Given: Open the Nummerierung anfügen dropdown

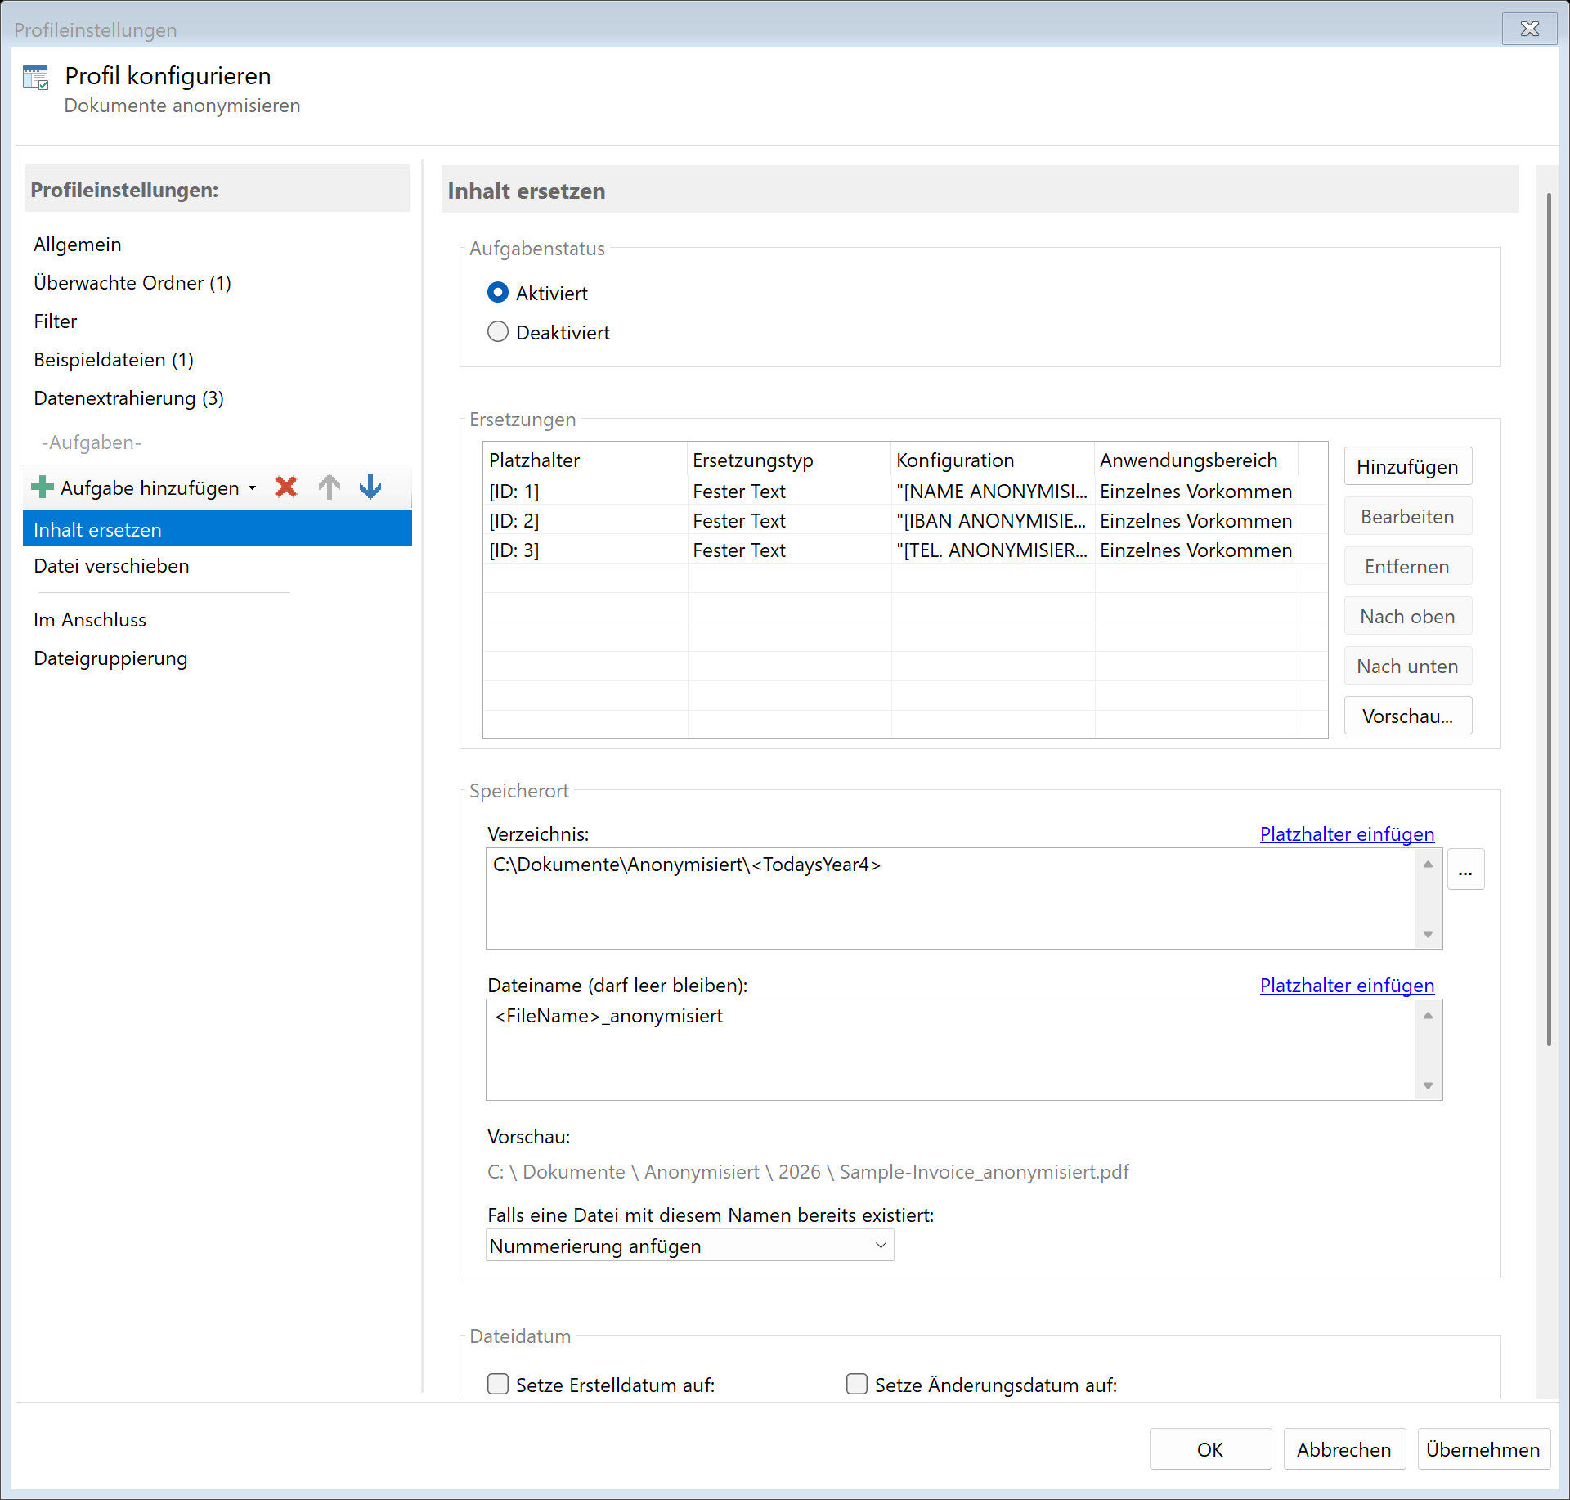Looking at the screenshot, I should point(689,1246).
